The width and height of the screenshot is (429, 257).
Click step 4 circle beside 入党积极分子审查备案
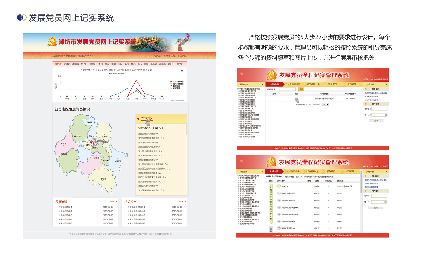(x=279, y=207)
